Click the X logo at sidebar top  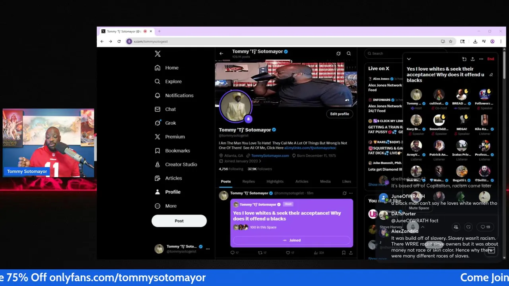(157, 54)
